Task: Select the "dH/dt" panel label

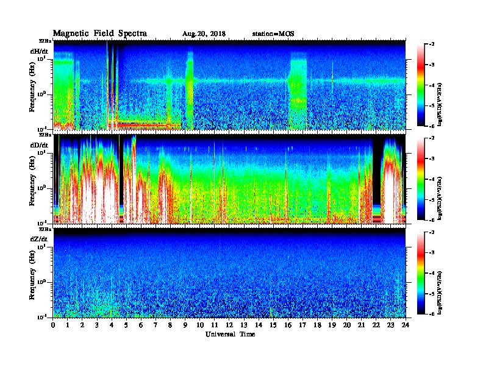Action: (39, 51)
